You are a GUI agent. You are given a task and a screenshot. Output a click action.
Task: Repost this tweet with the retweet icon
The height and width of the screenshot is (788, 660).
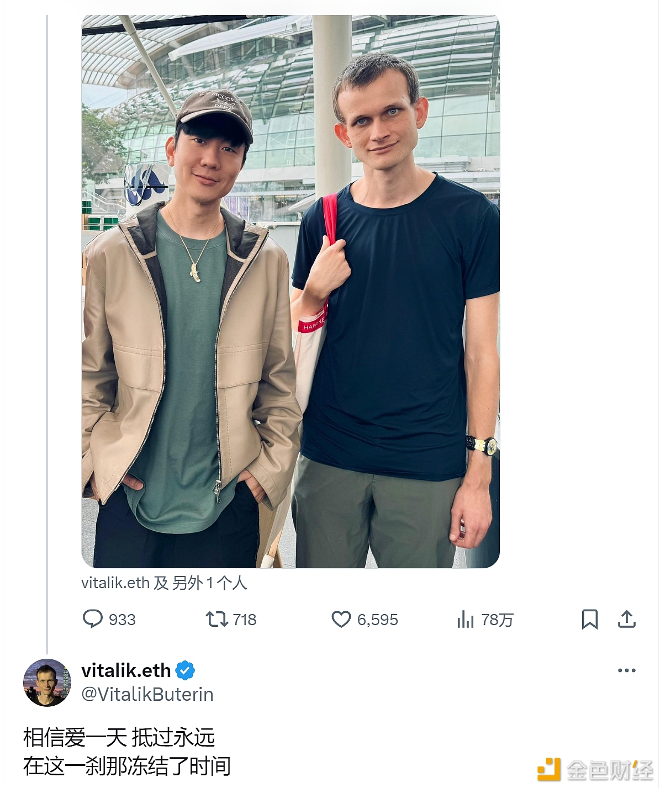pyautogui.click(x=217, y=619)
